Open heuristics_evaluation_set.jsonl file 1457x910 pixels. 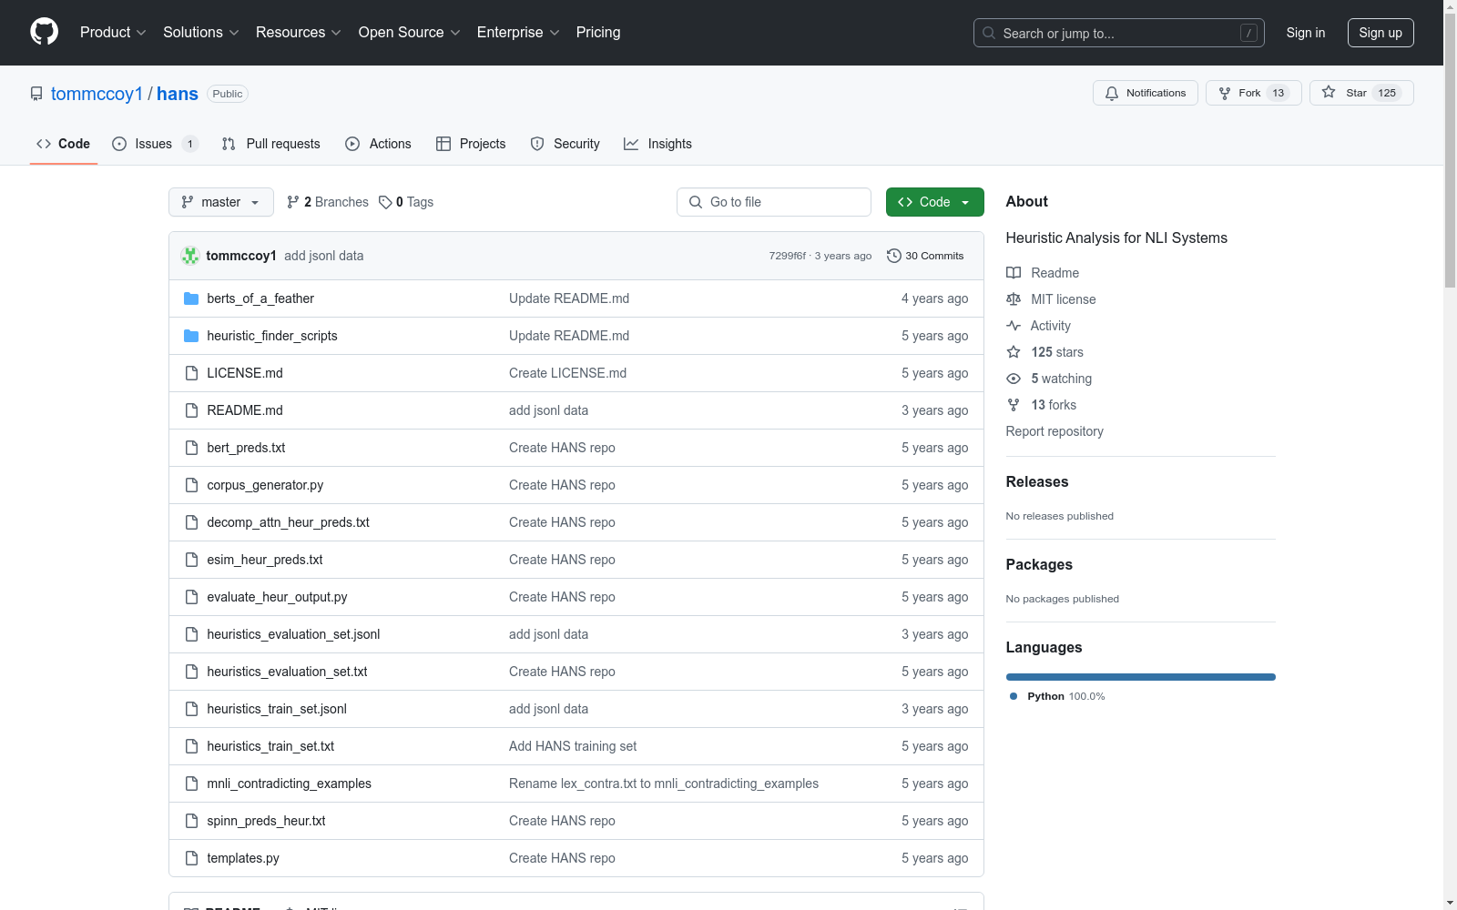(x=293, y=634)
